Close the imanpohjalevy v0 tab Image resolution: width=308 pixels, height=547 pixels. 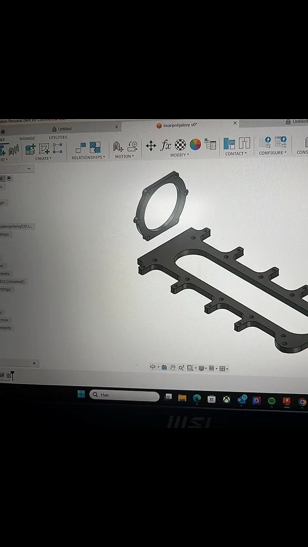coord(235,123)
